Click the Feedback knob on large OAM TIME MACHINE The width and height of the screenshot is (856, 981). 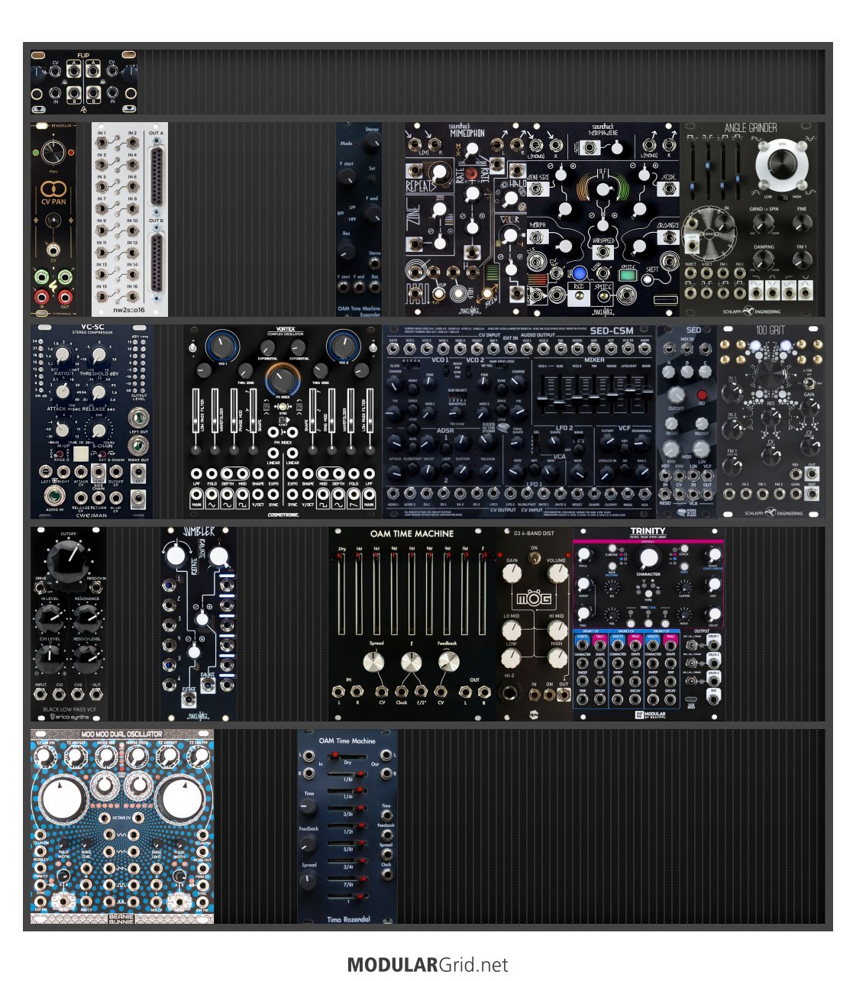pos(448,663)
